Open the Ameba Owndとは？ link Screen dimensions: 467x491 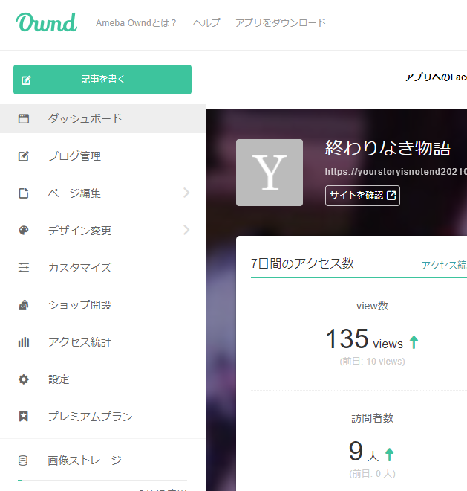click(x=137, y=23)
